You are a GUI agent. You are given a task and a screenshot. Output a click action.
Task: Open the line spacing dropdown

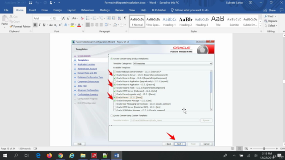click(108, 25)
